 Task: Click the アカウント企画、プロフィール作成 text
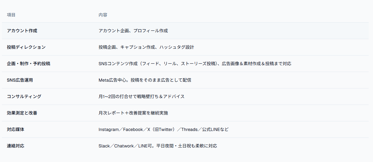pos(133,31)
